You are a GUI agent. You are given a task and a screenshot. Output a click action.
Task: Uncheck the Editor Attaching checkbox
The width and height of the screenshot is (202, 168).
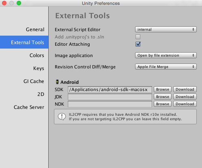coord(138,44)
